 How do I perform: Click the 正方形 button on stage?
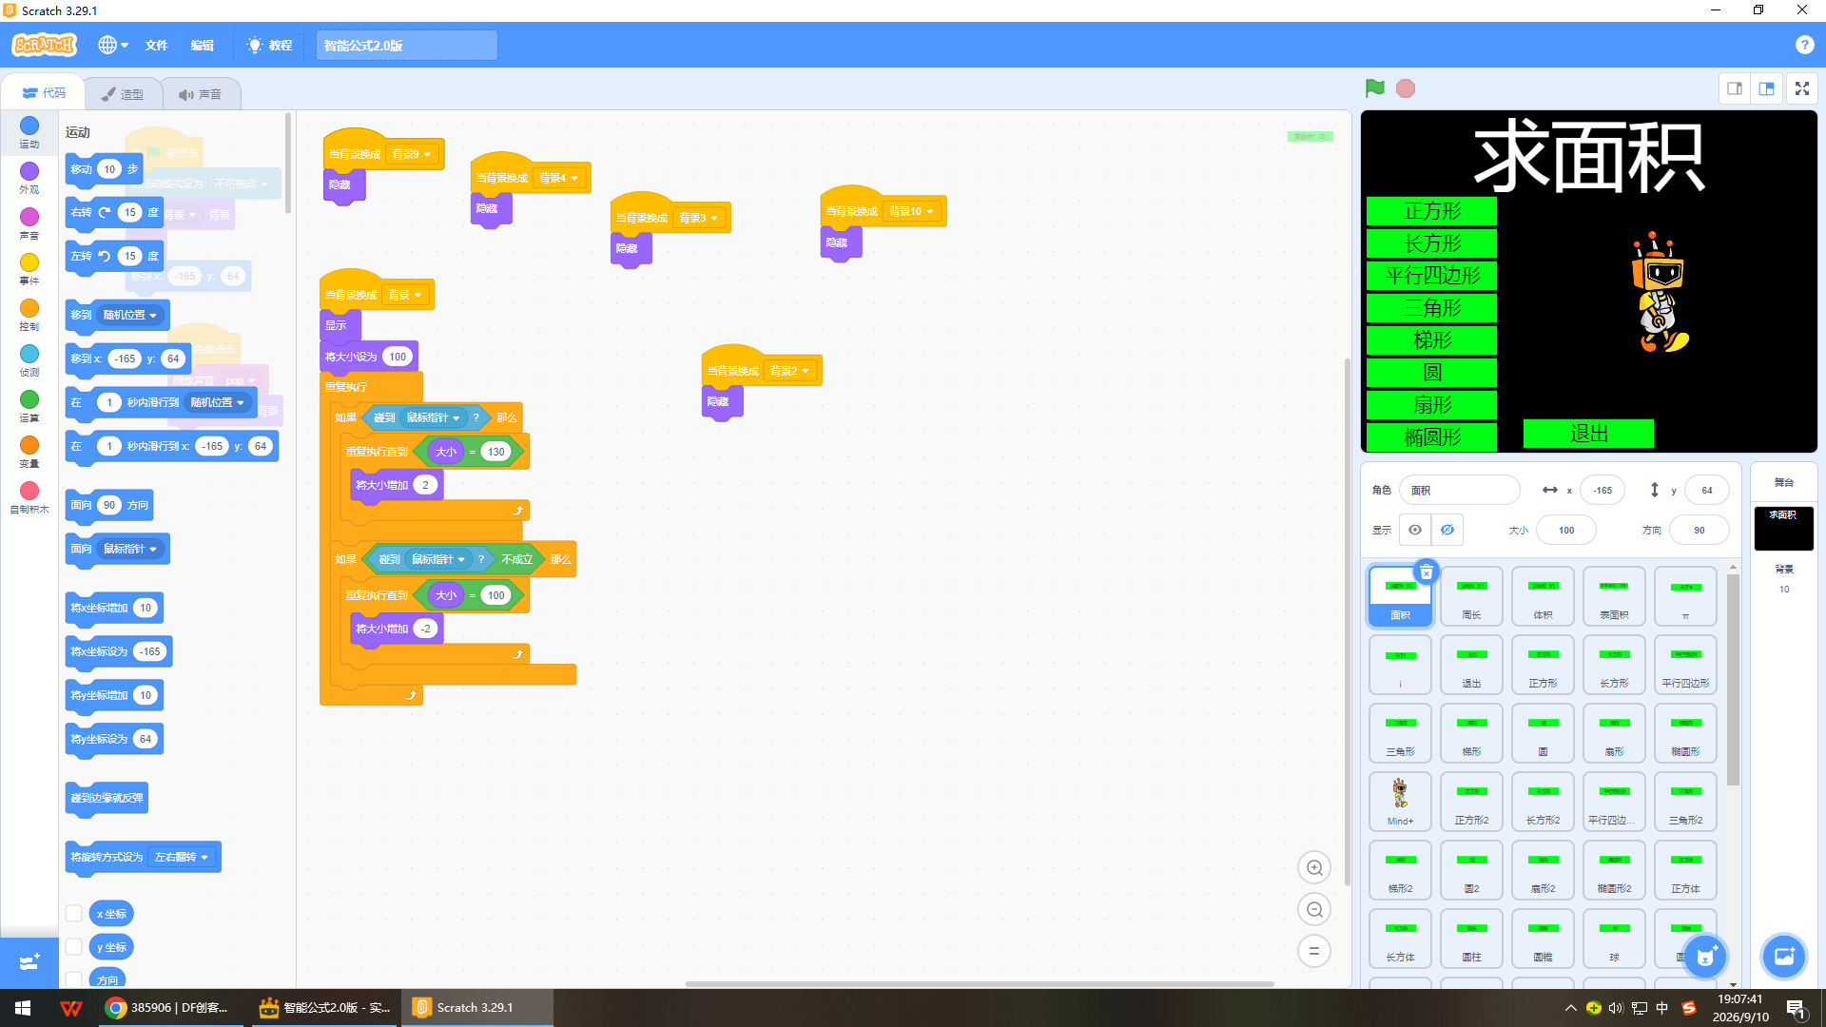tap(1431, 211)
